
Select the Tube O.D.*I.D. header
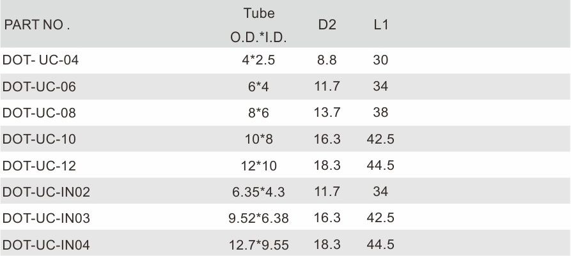[258, 25]
